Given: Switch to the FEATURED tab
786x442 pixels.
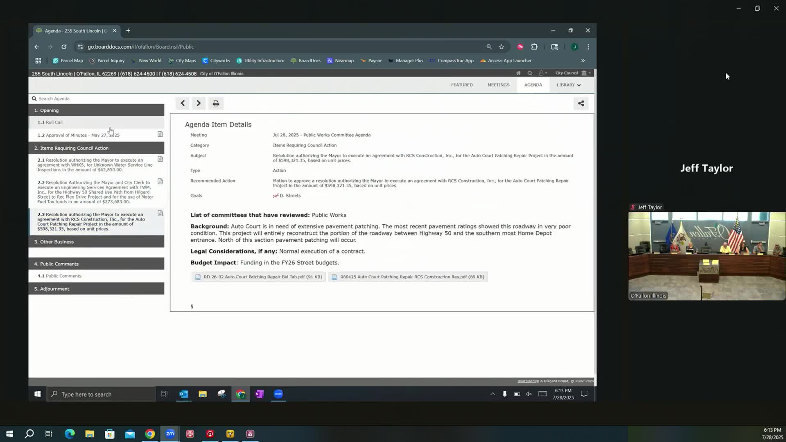Looking at the screenshot, I should pos(462,85).
